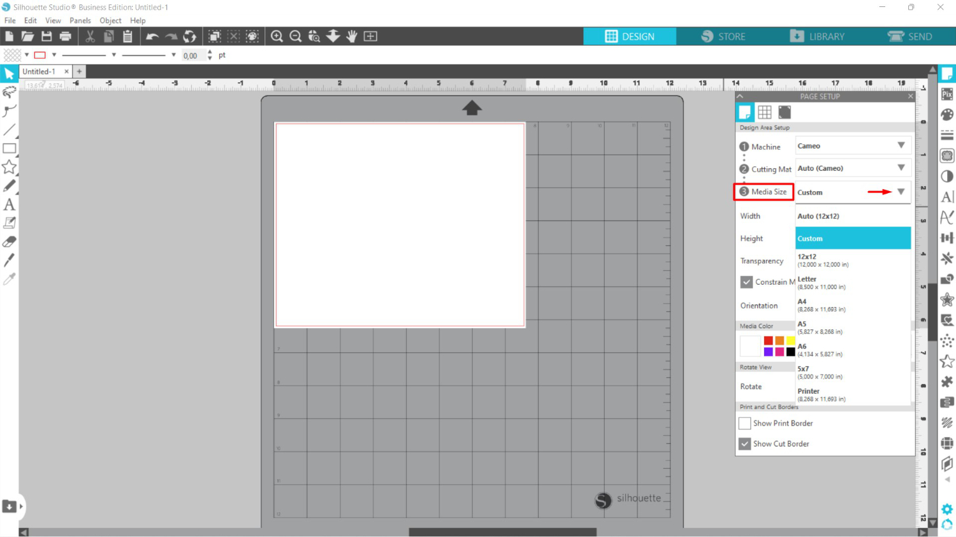Select 12x12 media size option
Viewport: 956px width, 537px height.
point(853,260)
